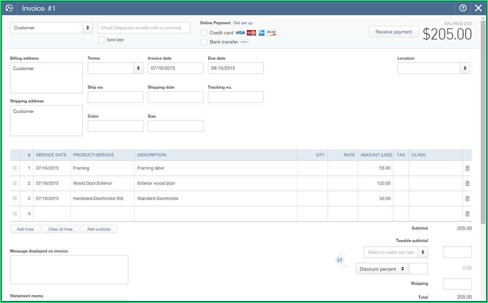Viewport: 488px width, 303px height.
Task: Click the trash icon on empty row 4
Action: [467, 214]
